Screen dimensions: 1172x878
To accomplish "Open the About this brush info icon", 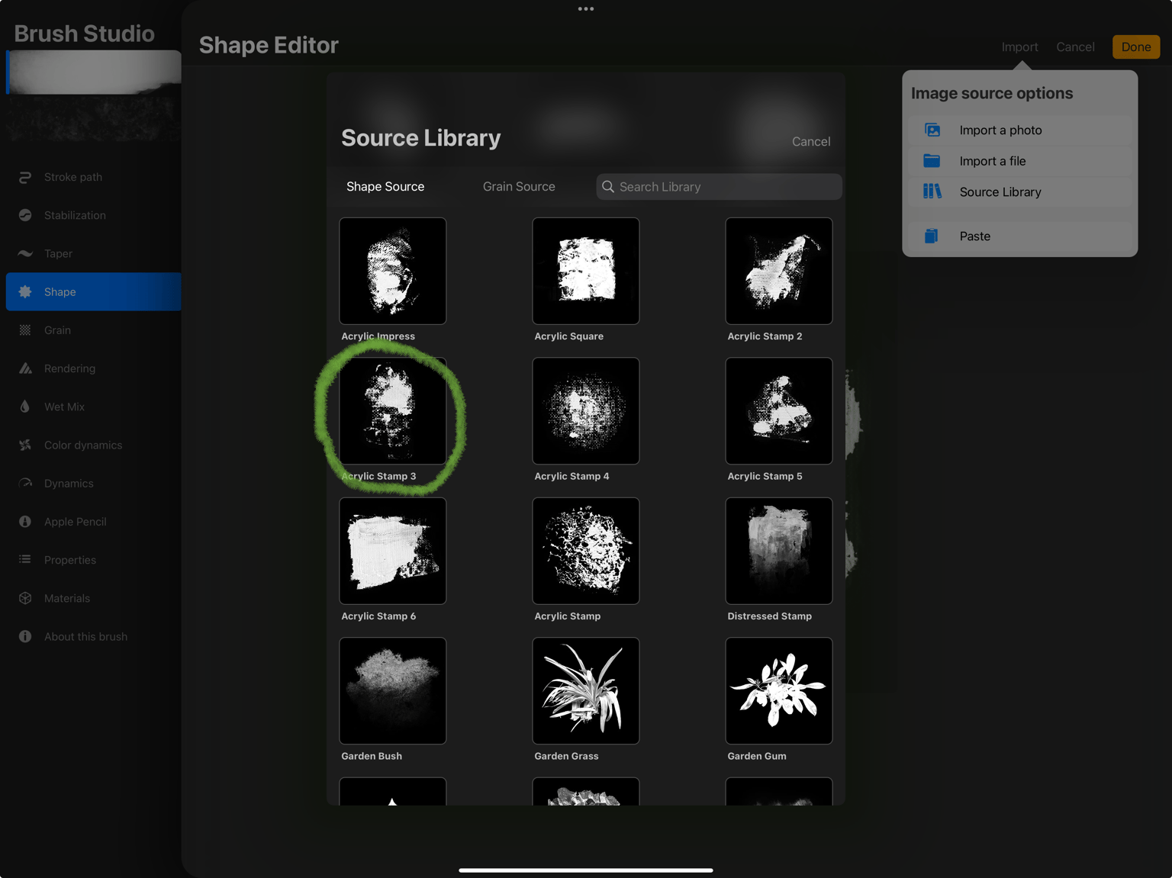I will click(25, 636).
